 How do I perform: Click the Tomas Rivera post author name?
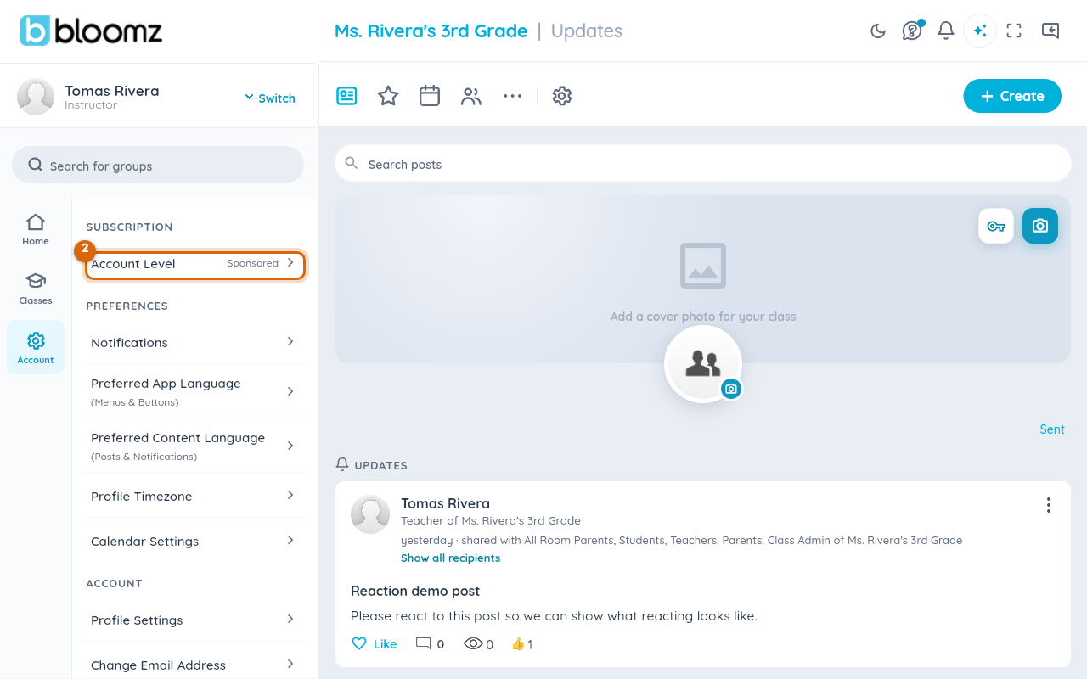445,503
